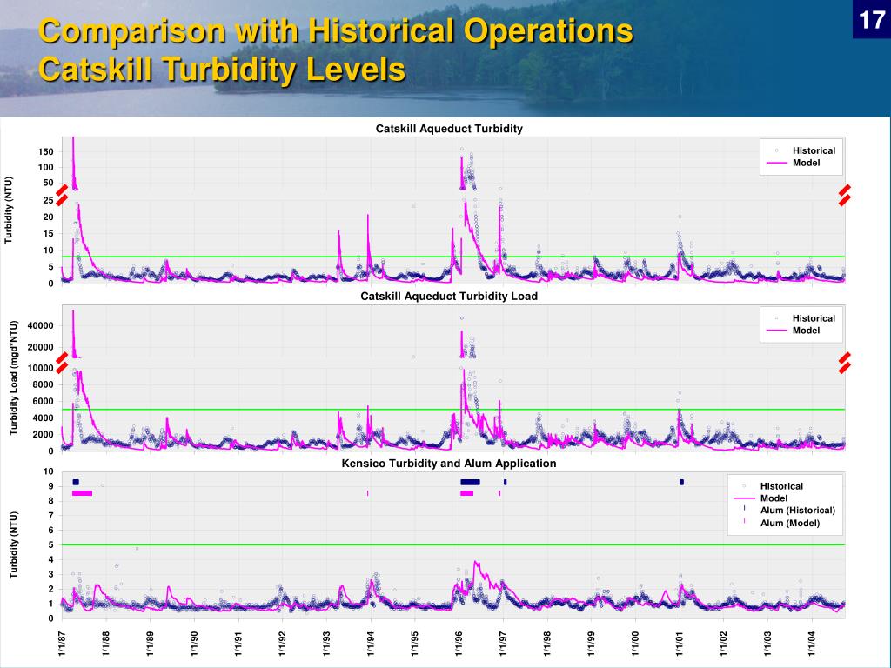Click the 'Catskill Aqueduct Turbidity Load' chart title
This screenshot has height=668, width=891.
449,296
